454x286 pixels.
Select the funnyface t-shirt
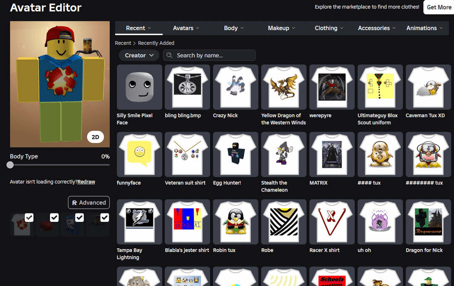pos(139,154)
